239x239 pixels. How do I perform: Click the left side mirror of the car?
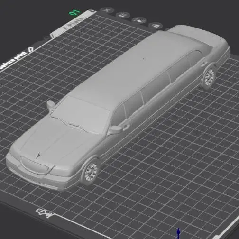51,105
